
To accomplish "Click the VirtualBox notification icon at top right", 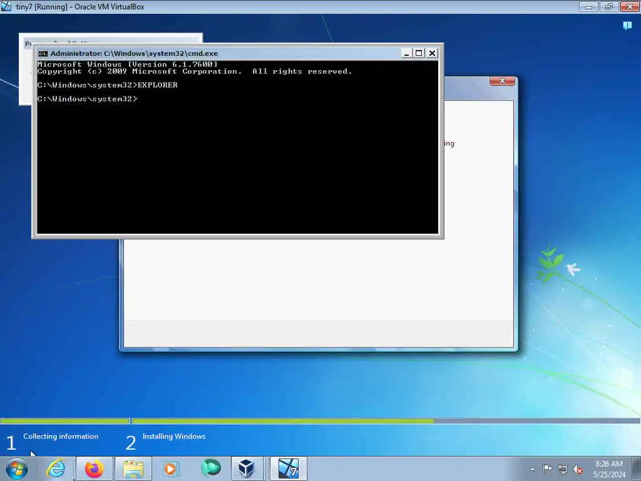I will [627, 26].
